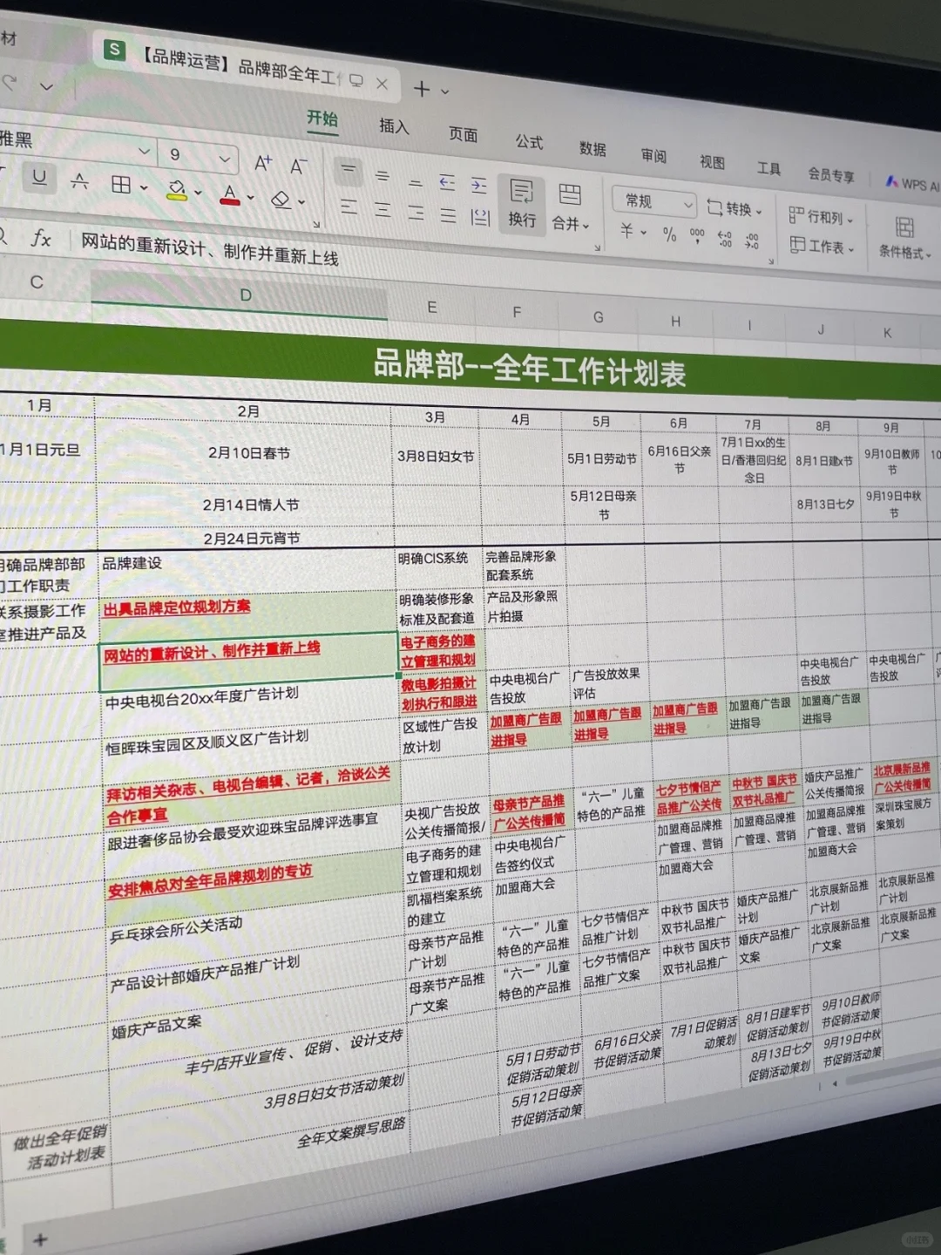The width and height of the screenshot is (941, 1255).
Task: Add a new sheet with bottom plus
Action: pos(40,1238)
